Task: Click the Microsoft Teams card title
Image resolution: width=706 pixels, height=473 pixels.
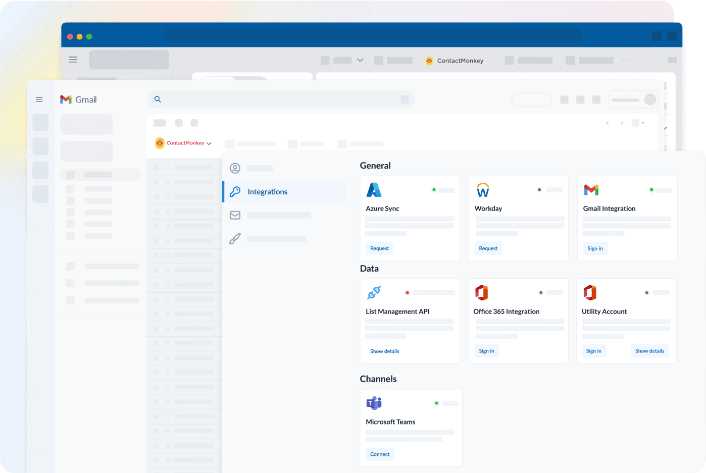Action: coord(390,422)
